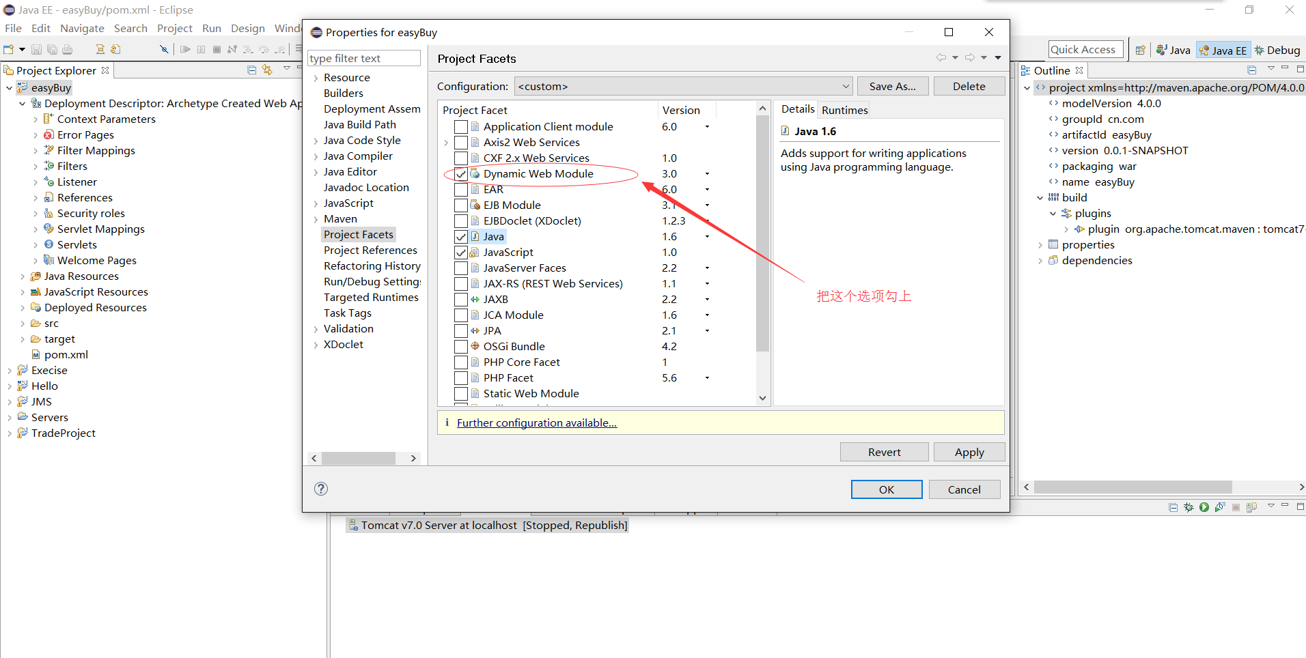Click the Open Perspective icon

[x=1140, y=50]
